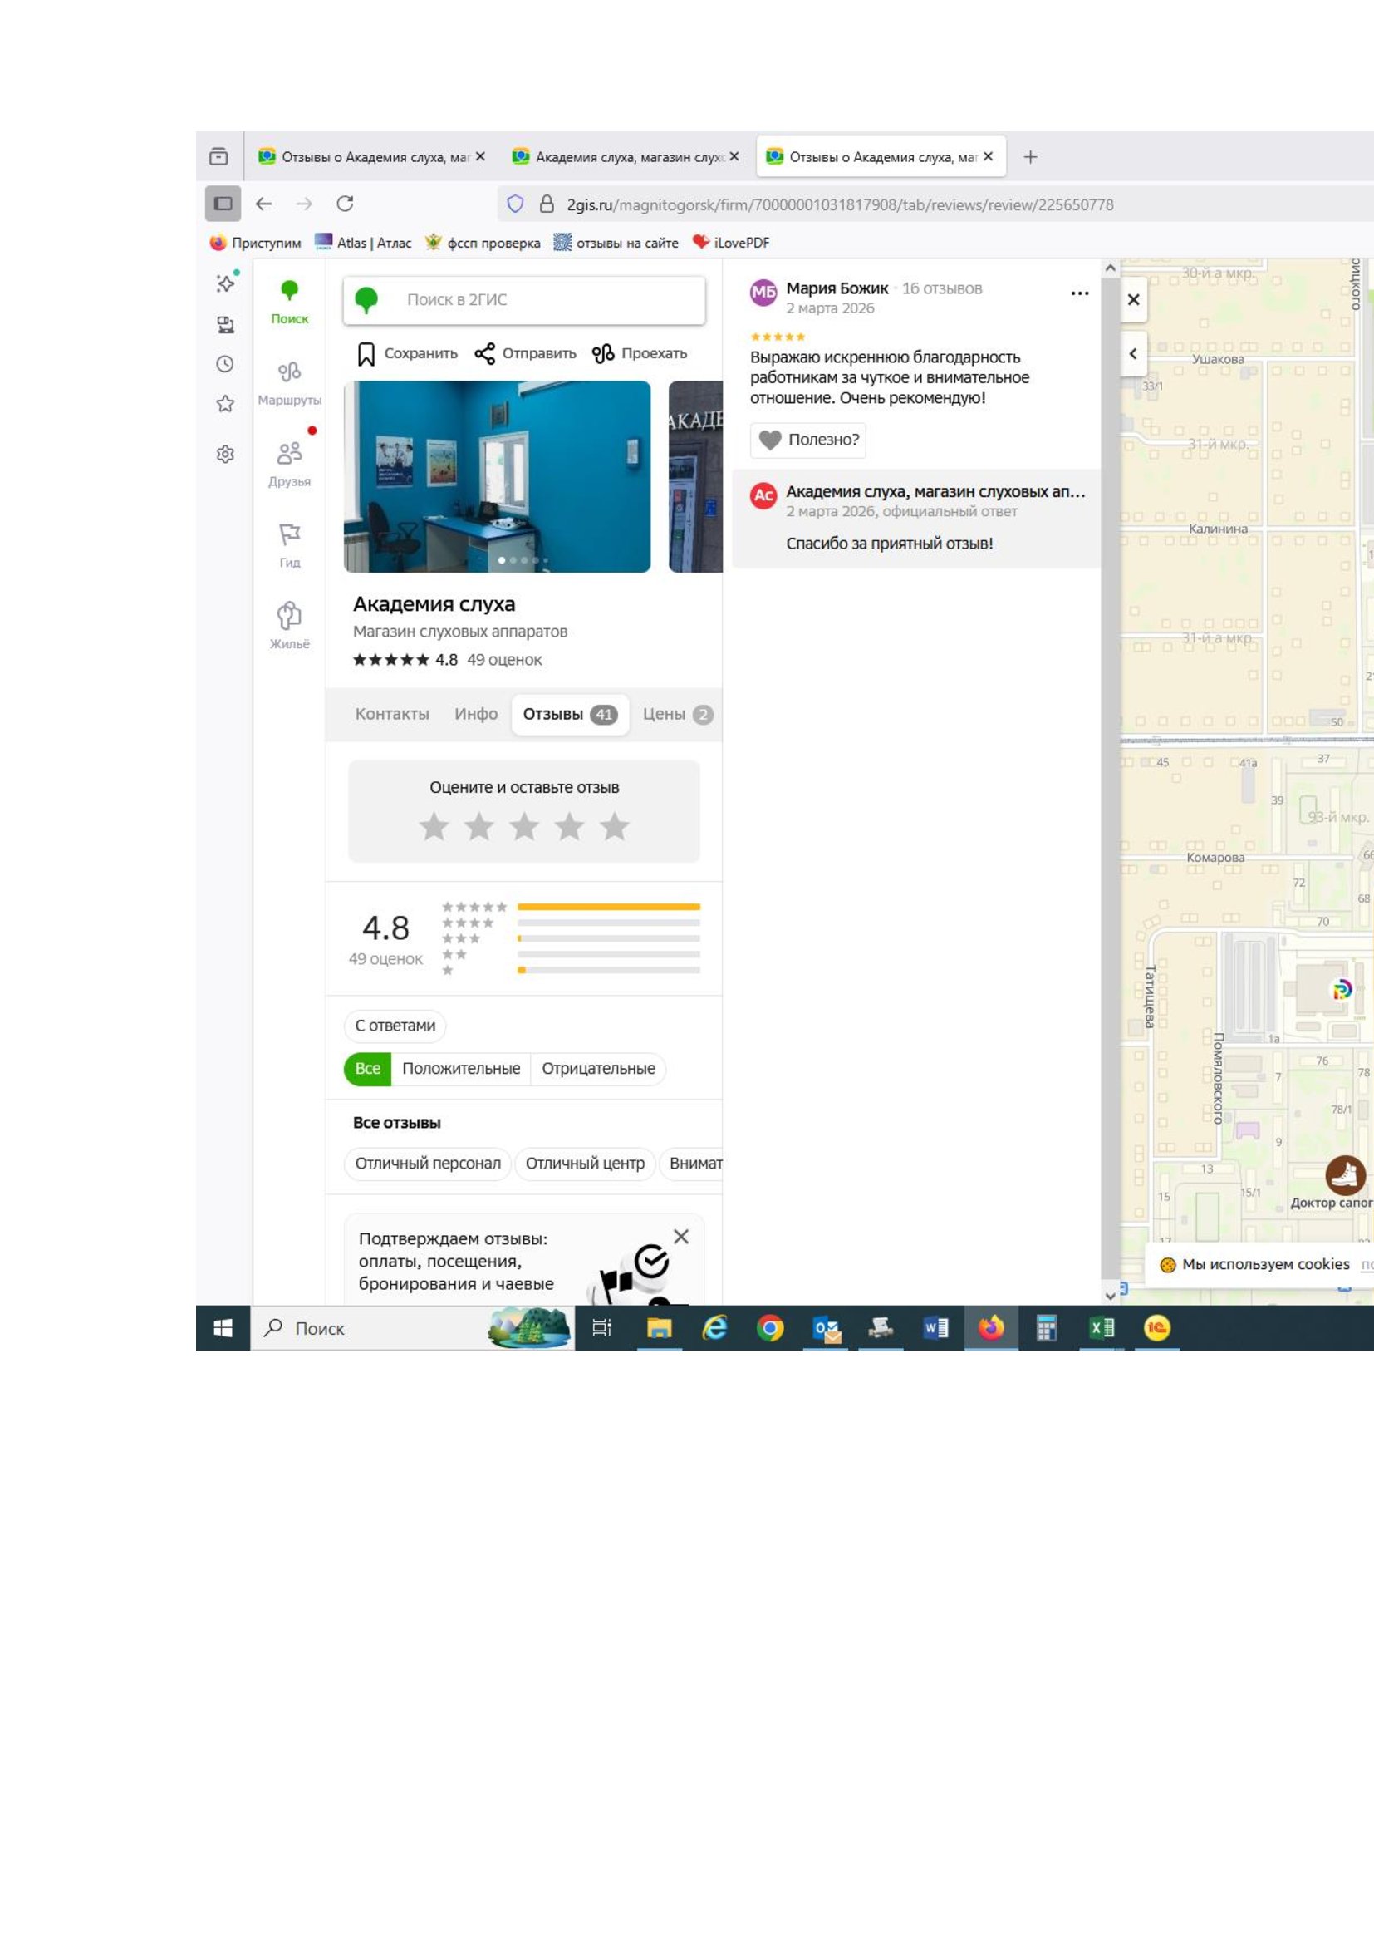Toggle the С ответами filter chip
This screenshot has height=1944, width=1374.
pyautogui.click(x=395, y=1026)
